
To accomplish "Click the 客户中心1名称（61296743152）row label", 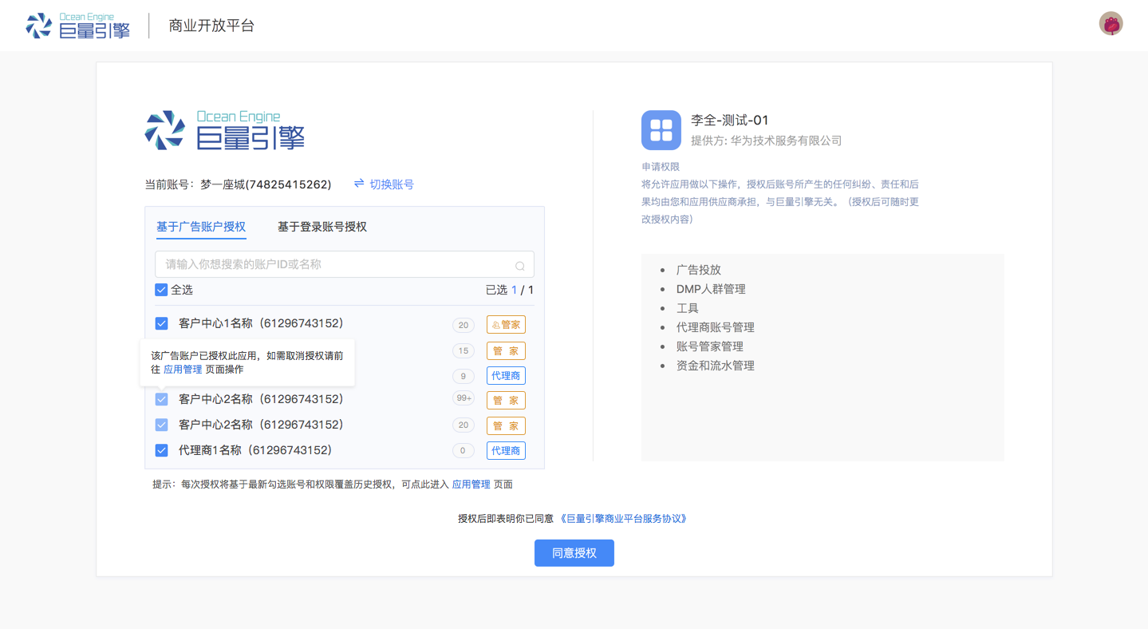I will tap(261, 323).
